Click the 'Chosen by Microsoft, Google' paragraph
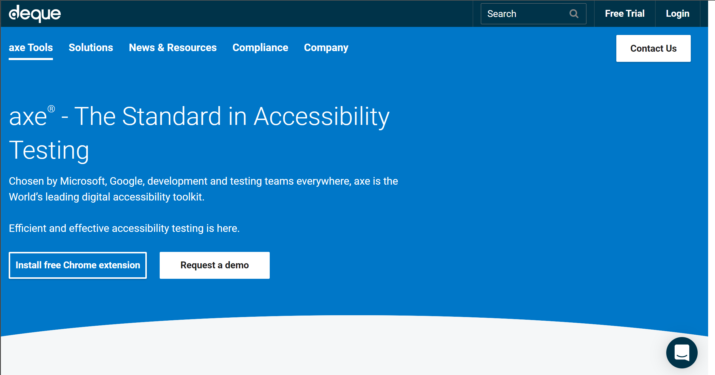 (x=203, y=189)
